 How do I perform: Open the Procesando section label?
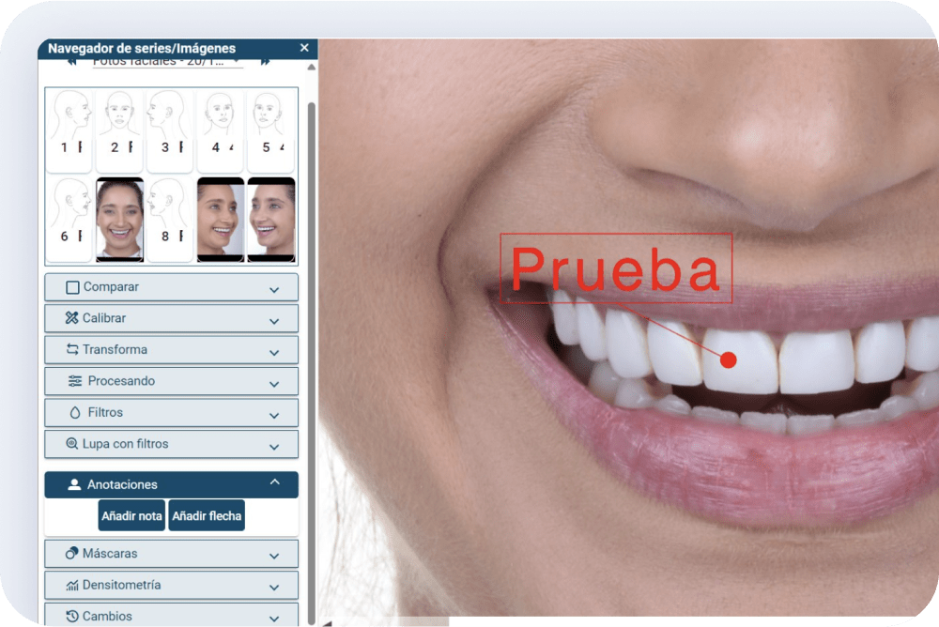pyautogui.click(x=121, y=381)
